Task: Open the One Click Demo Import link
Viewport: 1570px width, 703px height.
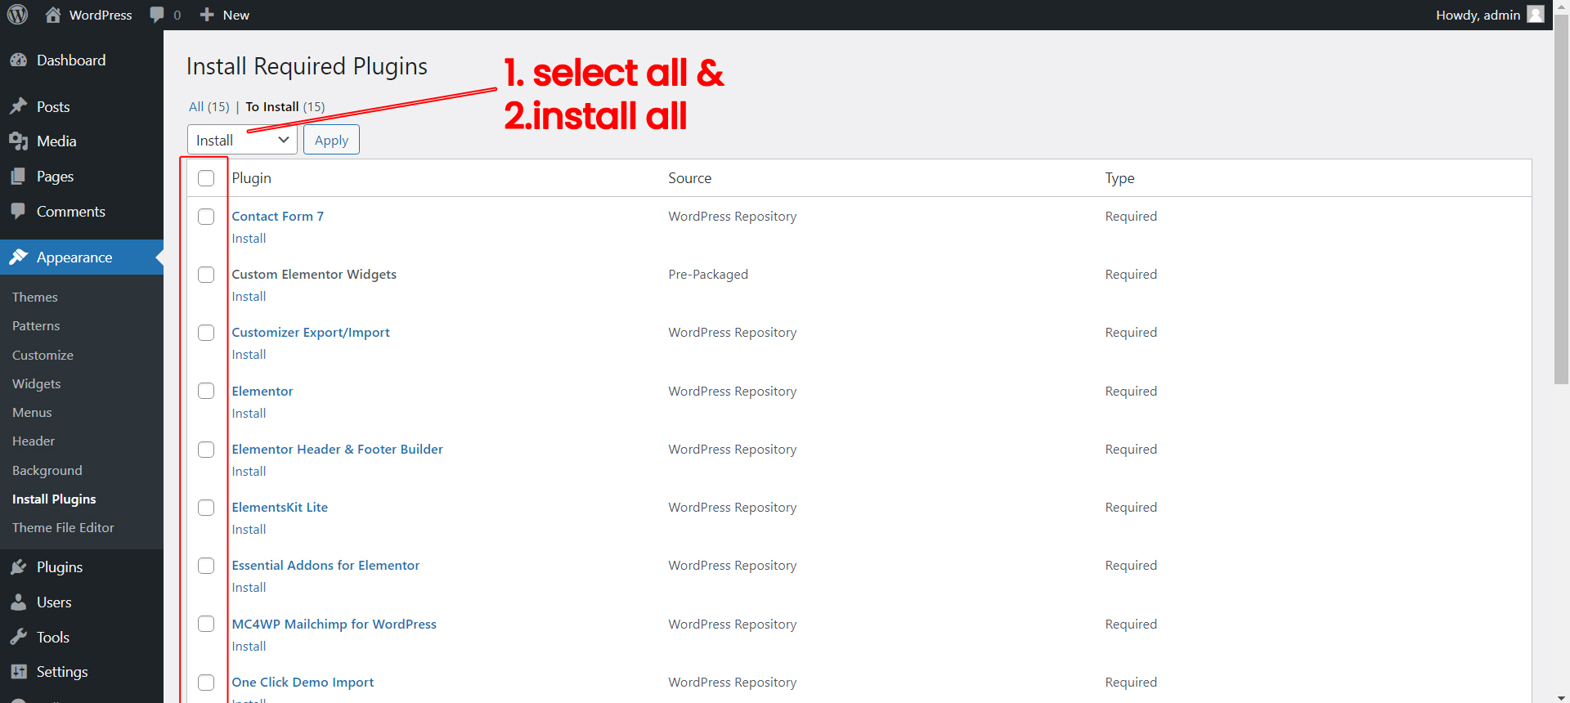Action: 303,683
